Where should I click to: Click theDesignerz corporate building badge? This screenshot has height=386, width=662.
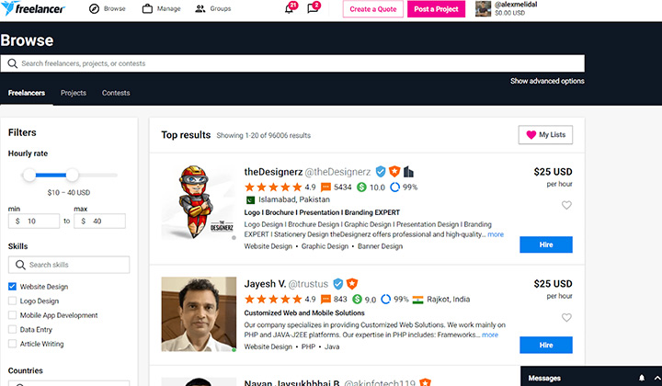(408, 171)
